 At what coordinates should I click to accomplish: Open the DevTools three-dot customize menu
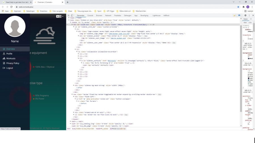249,16
